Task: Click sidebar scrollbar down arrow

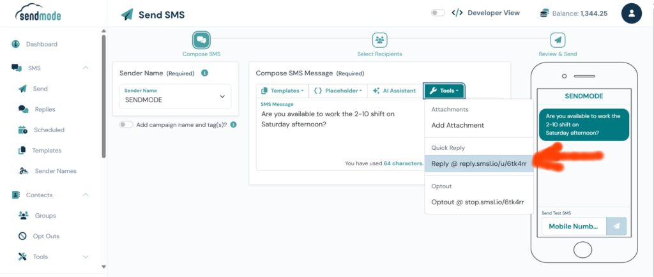Action: tap(103, 267)
